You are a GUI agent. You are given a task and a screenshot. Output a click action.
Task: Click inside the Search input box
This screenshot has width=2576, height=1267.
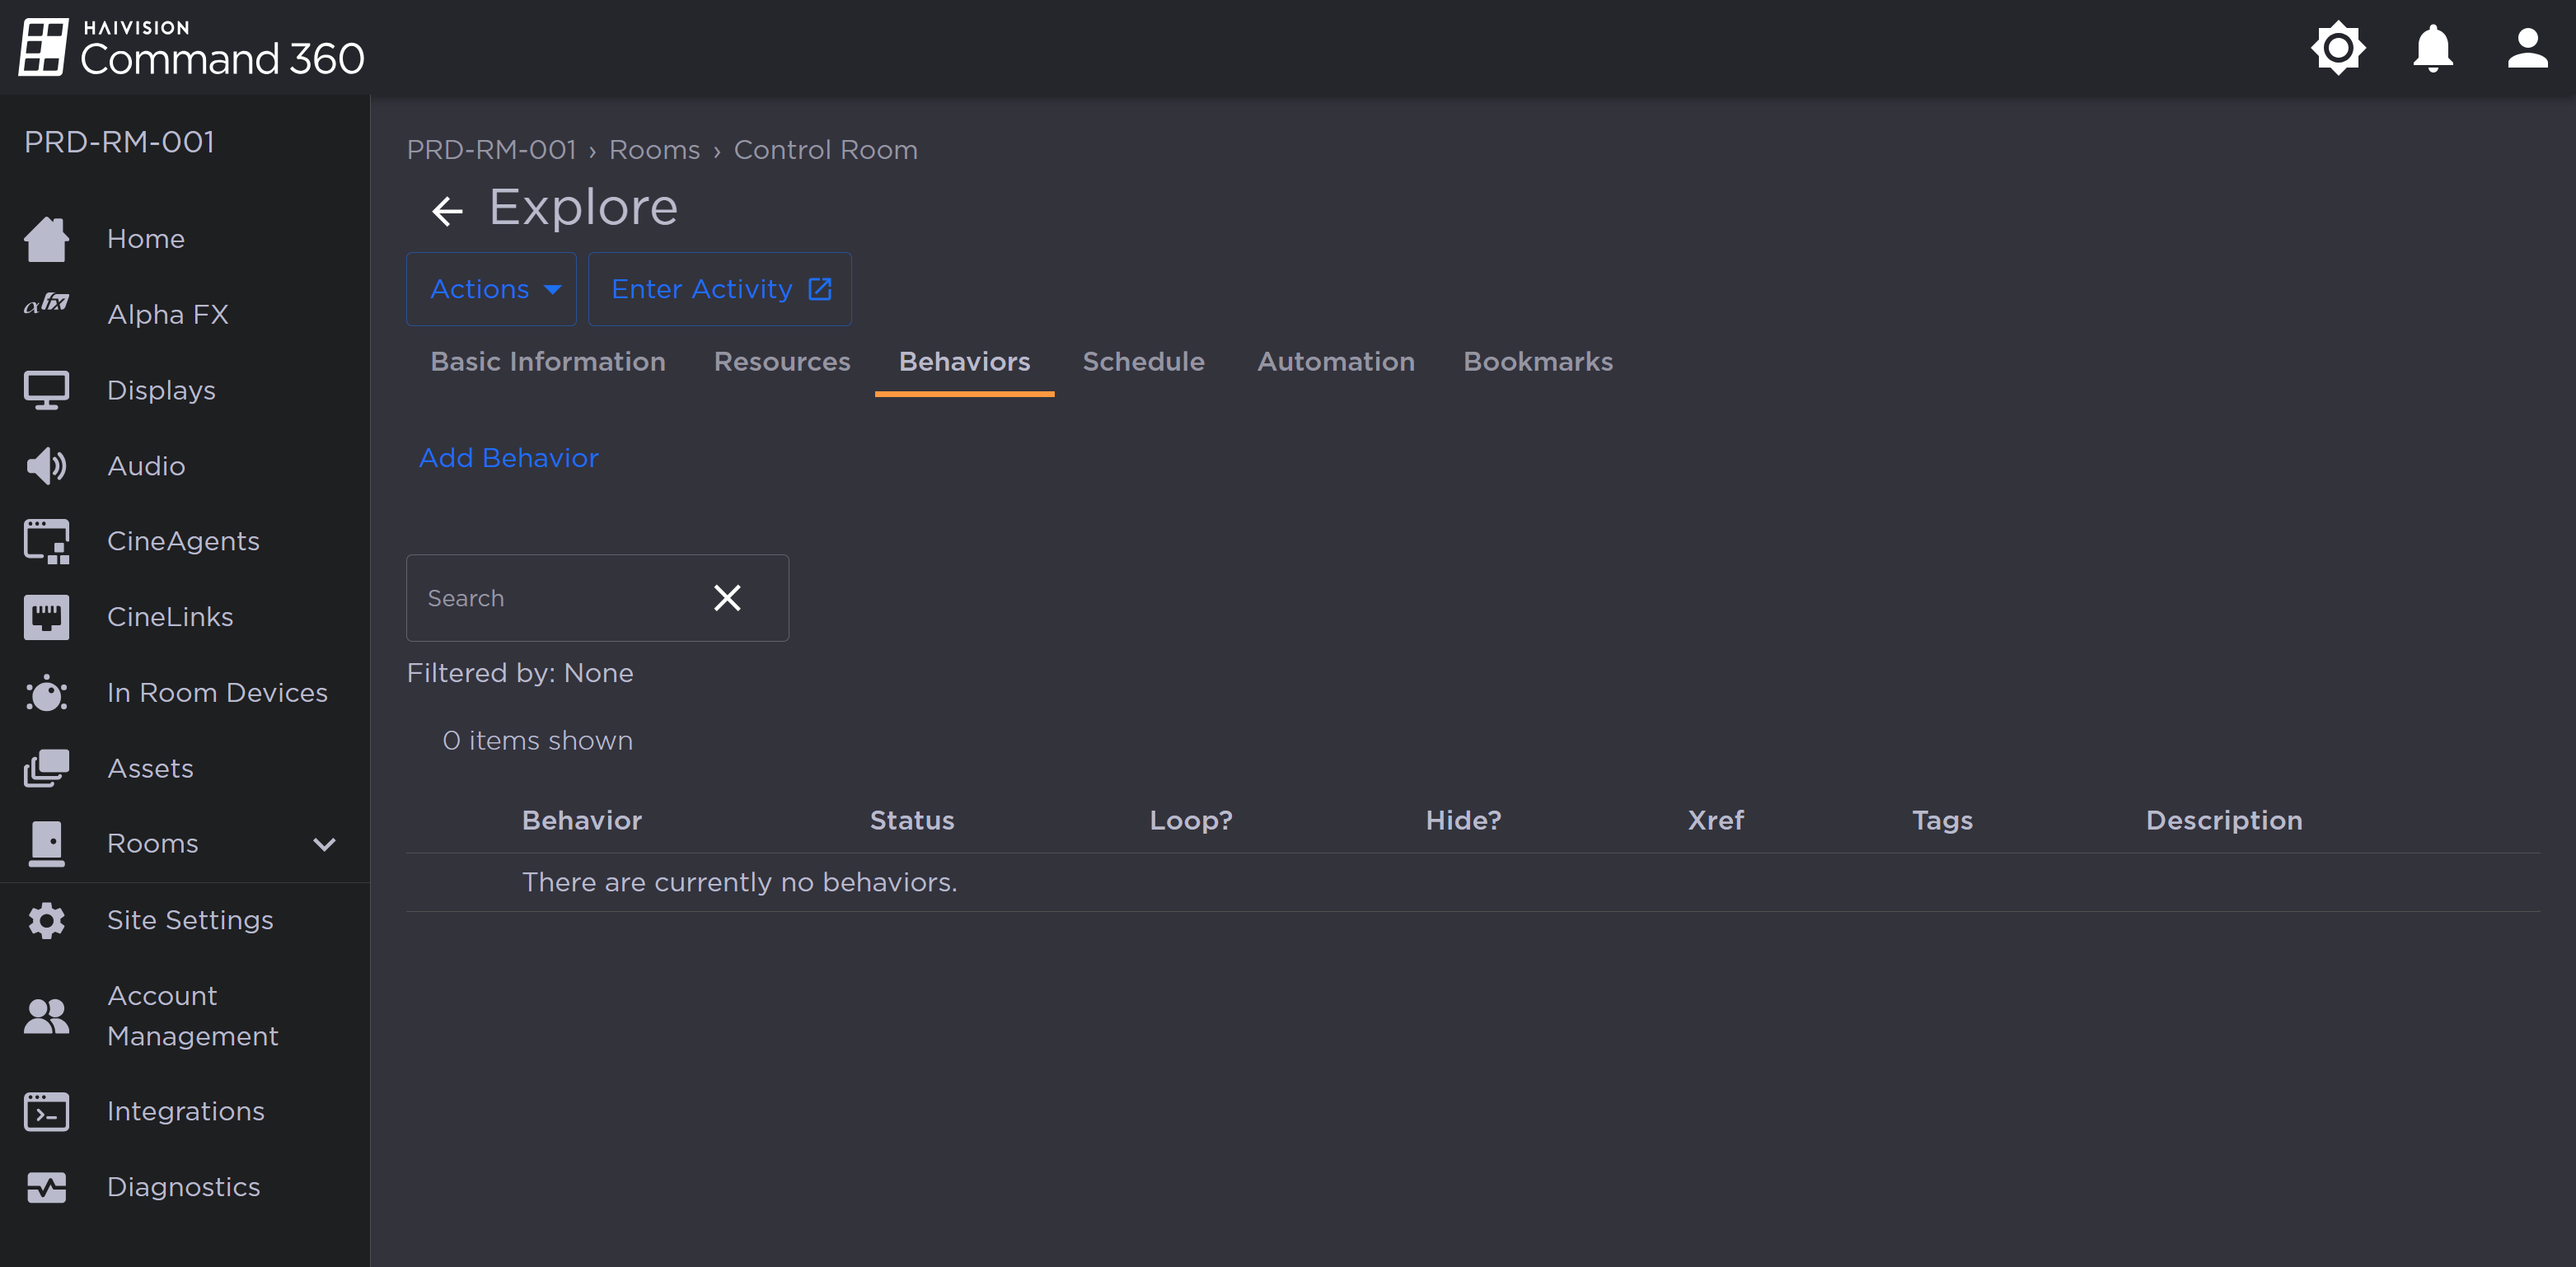pos(550,597)
